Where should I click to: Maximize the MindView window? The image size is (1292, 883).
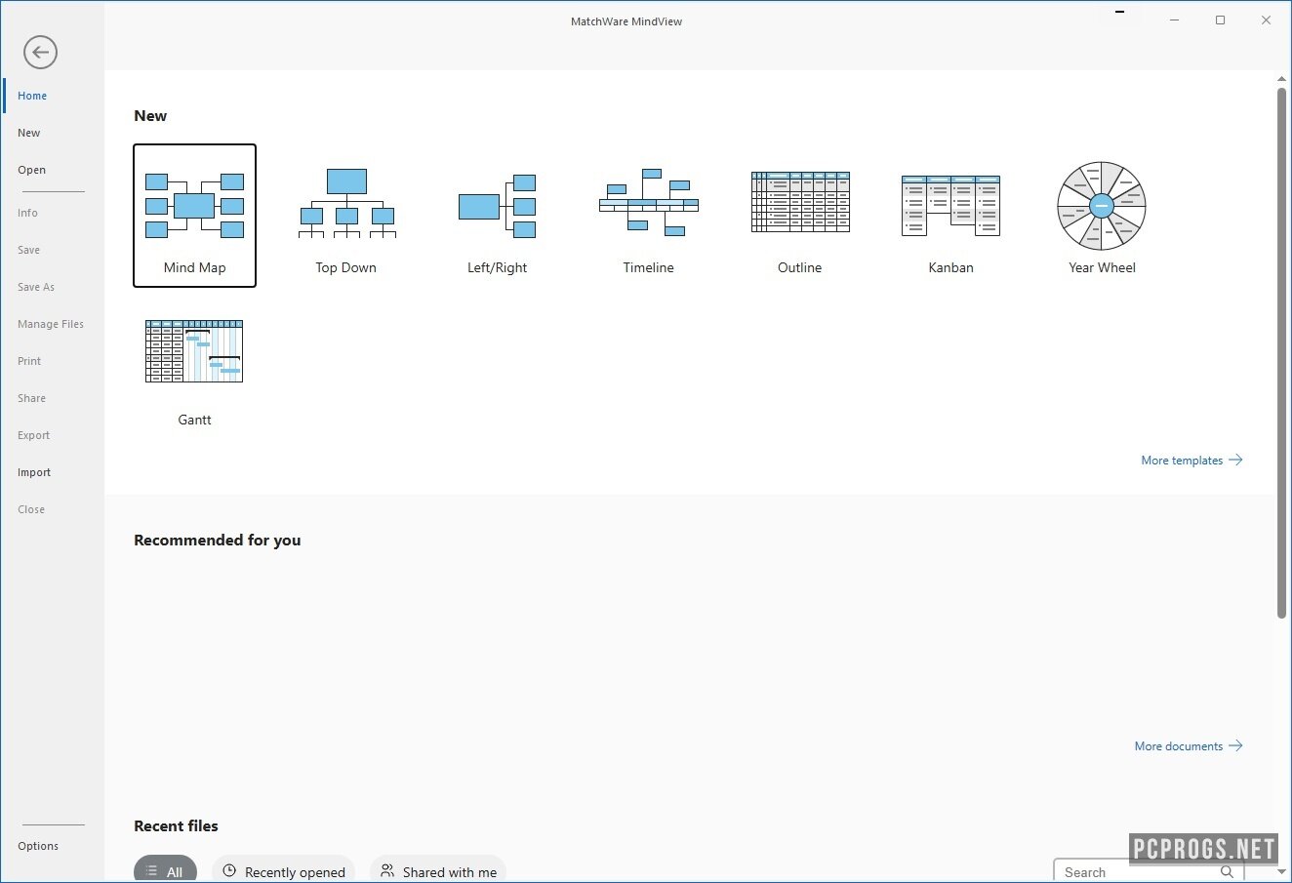pyautogui.click(x=1220, y=20)
